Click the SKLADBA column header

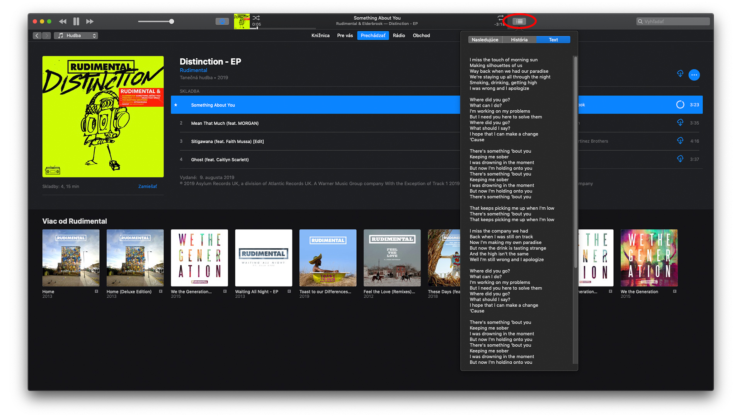tap(189, 91)
